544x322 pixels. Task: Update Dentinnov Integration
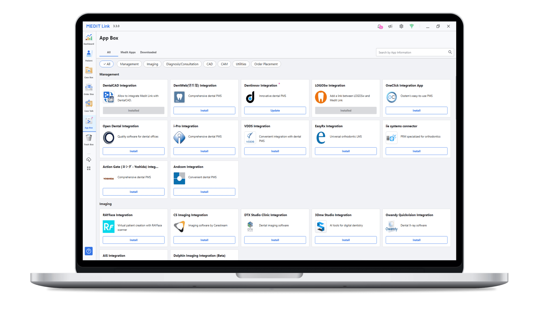point(275,111)
